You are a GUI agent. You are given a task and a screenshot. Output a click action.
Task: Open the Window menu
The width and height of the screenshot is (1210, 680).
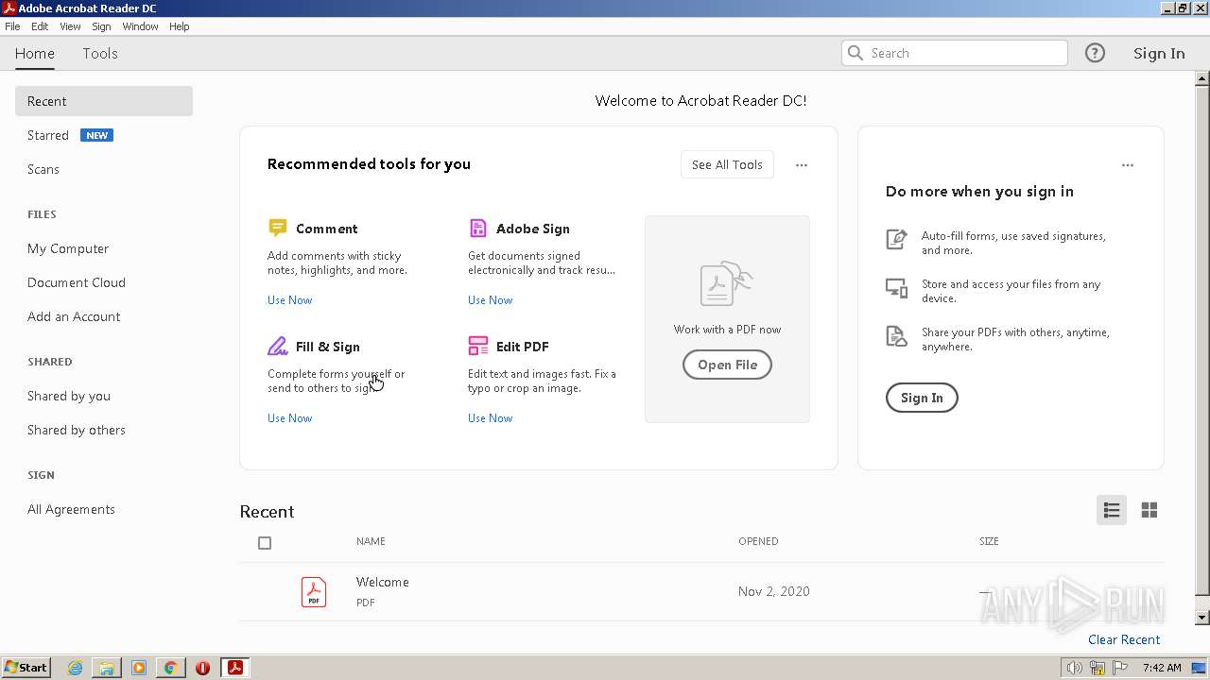140,26
